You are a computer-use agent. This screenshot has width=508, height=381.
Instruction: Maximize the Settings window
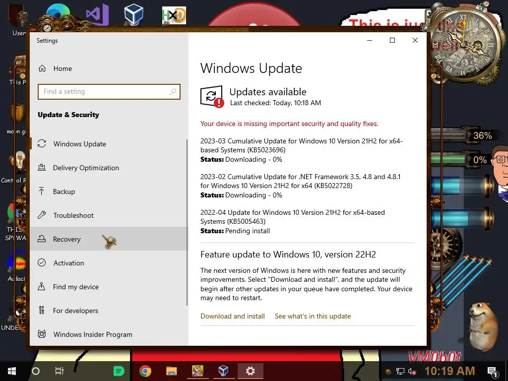coord(392,40)
